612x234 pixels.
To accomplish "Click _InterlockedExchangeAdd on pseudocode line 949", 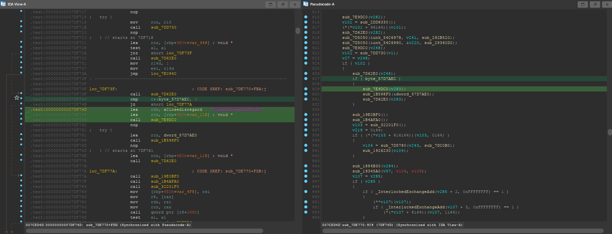I will [405, 192].
